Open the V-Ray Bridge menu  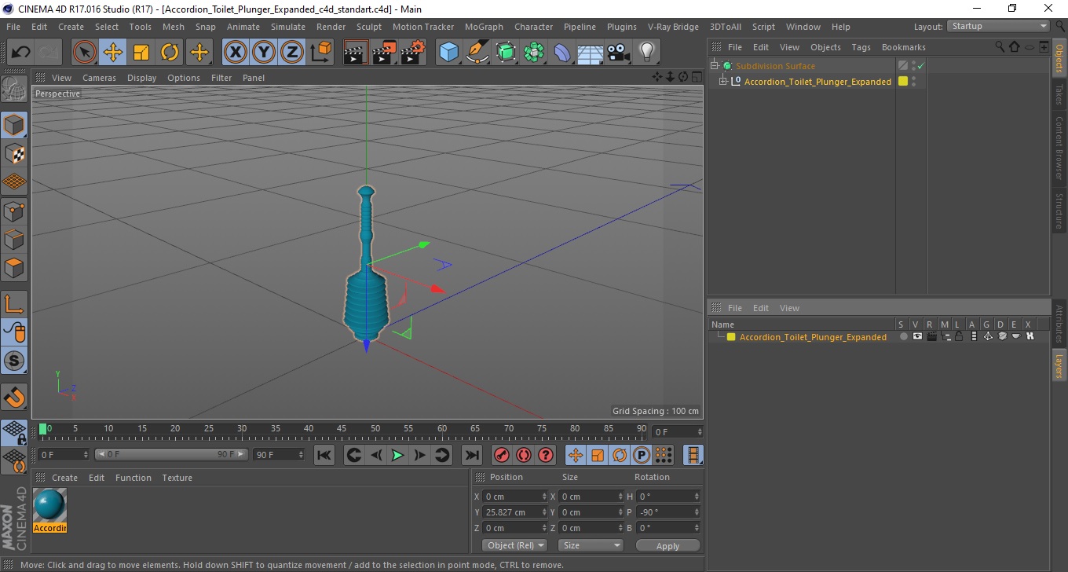click(673, 27)
